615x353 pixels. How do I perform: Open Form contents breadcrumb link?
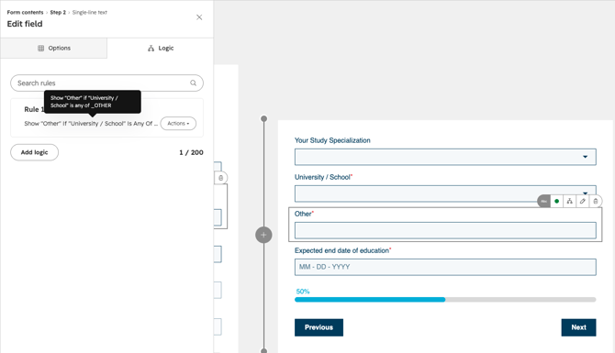tap(25, 13)
